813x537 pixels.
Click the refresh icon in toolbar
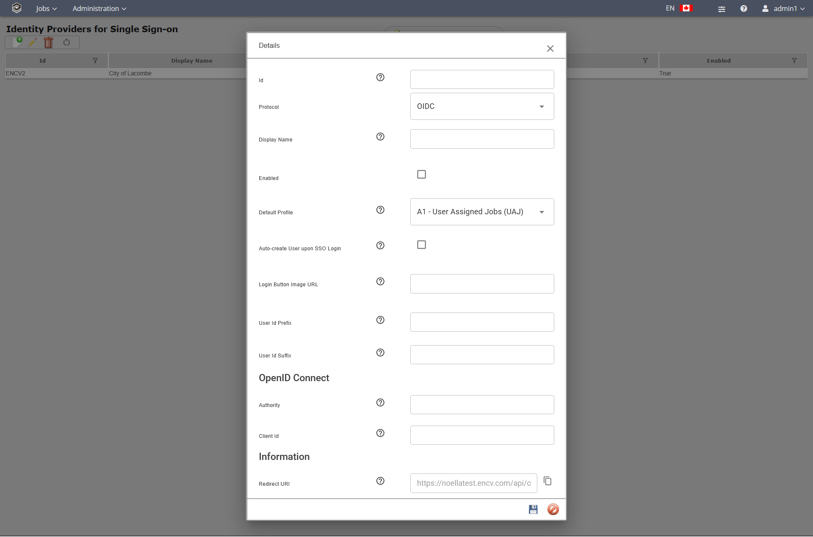66,42
